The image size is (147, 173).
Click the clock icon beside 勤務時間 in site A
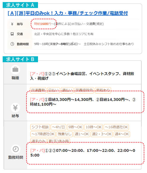pos(12,44)
